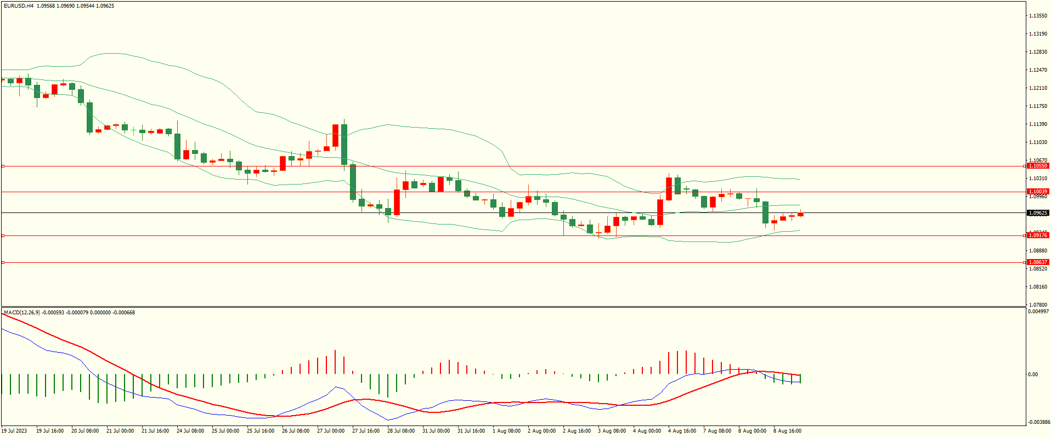Click the 19 Jul 2023 date label

(x=14, y=431)
